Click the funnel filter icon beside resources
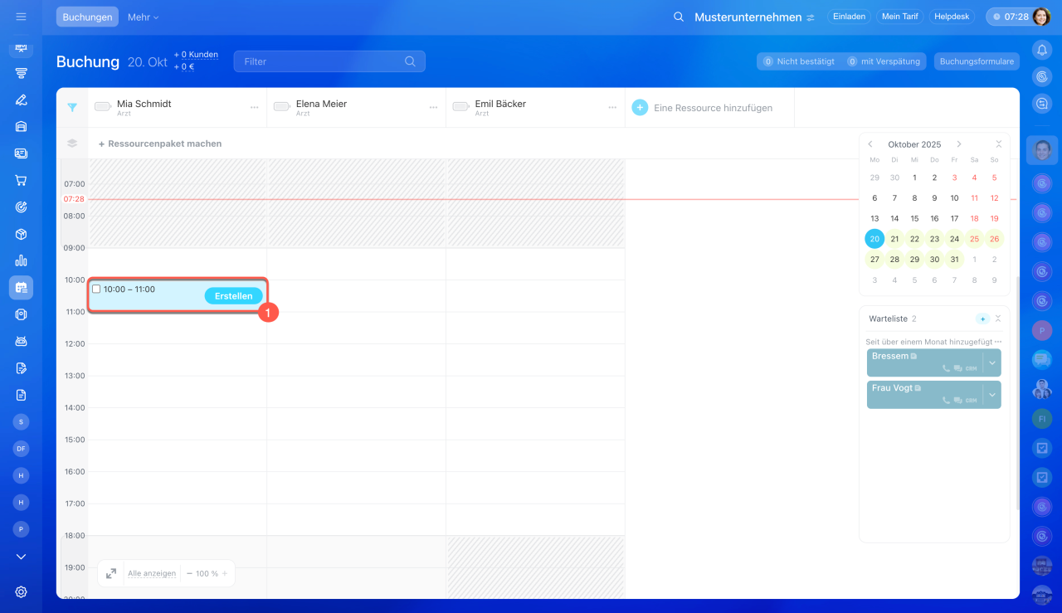This screenshot has height=613, width=1062. tap(72, 107)
